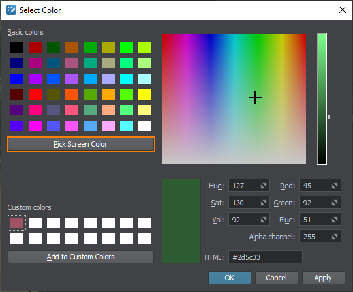Click the Val spinbox stepper arrows
The image size is (353, 292).
[x=264, y=220]
